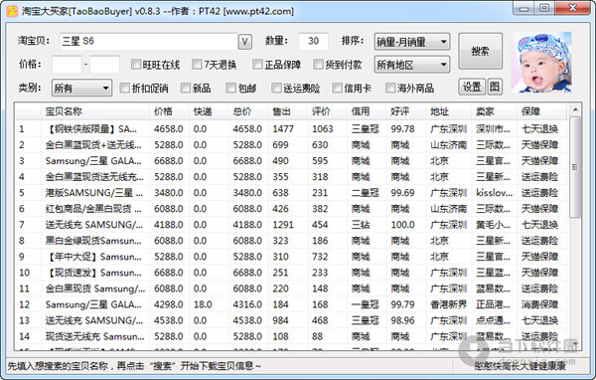Image resolution: width=596 pixels, height=380 pixels.
Task: Select row 14 item 现货送无线充 Samsun...
Action: [94, 337]
